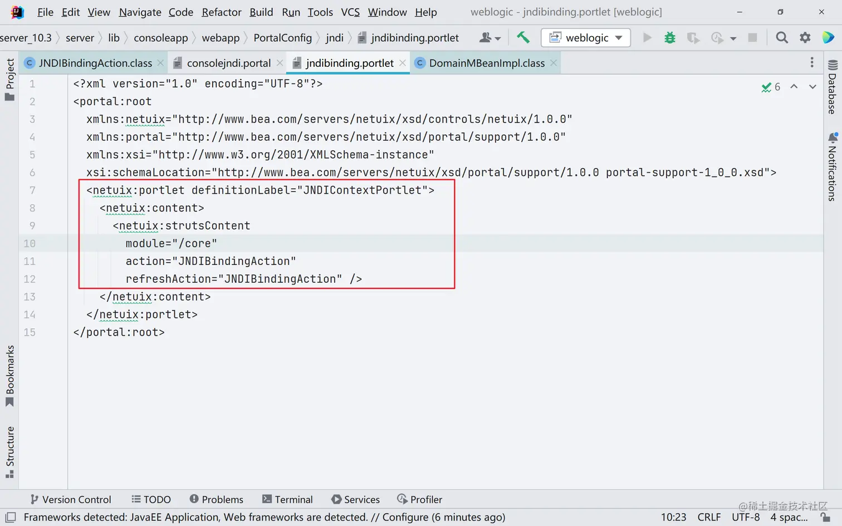842x526 pixels.
Task: Open the Code With Me user icon
Action: 490,37
